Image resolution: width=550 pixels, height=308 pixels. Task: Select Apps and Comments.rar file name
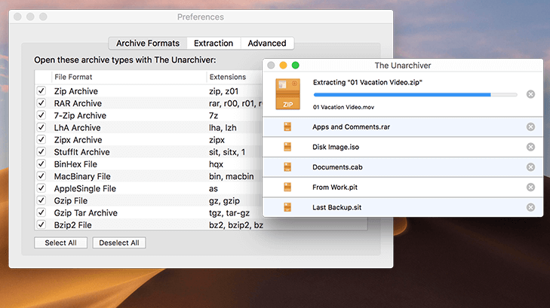[351, 127]
